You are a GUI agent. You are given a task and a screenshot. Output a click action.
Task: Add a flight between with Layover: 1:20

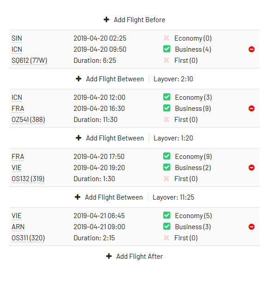tap(110, 138)
